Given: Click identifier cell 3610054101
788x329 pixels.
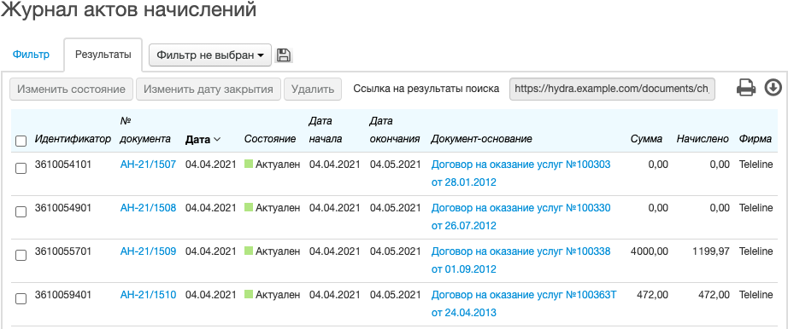Looking at the screenshot, I should (x=63, y=164).
